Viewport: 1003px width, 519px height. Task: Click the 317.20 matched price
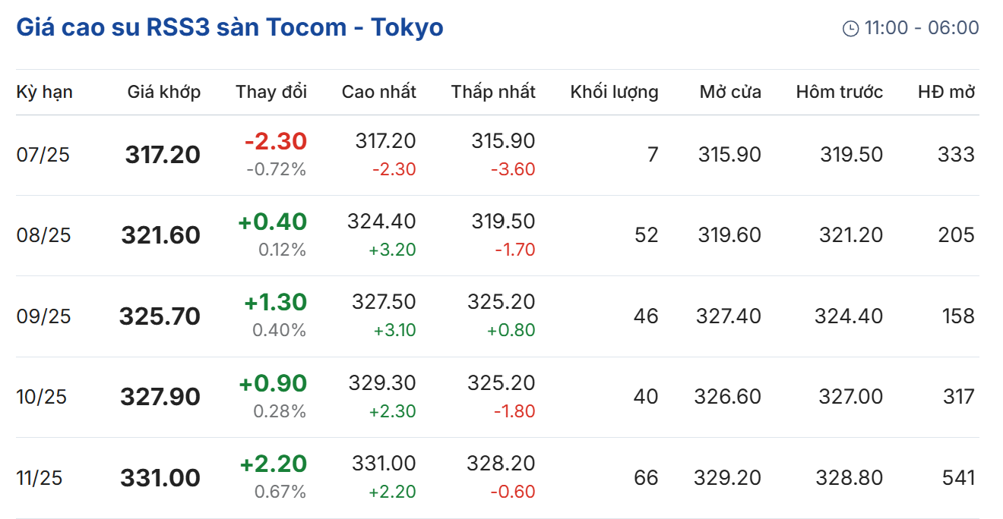163,155
